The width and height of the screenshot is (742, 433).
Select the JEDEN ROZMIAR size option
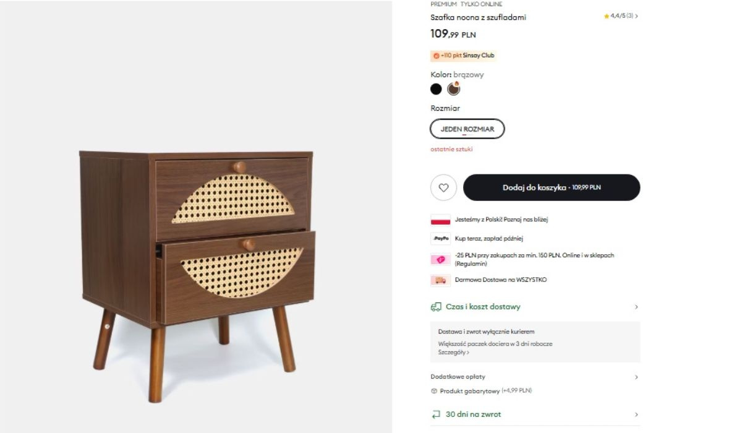(467, 129)
